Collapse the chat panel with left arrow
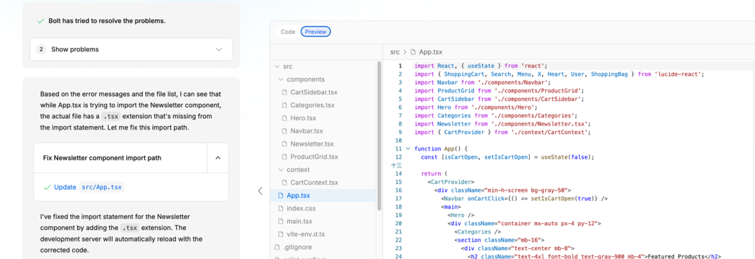Viewport: 755px width, 259px height. (x=260, y=191)
